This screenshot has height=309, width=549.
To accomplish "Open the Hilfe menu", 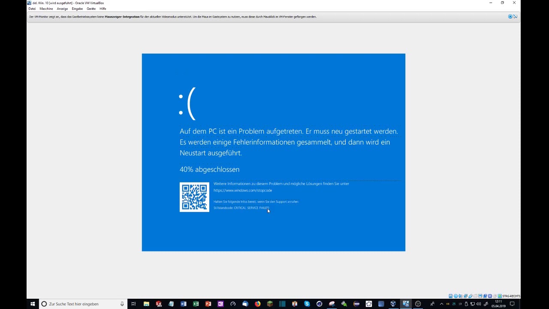I will point(103,9).
